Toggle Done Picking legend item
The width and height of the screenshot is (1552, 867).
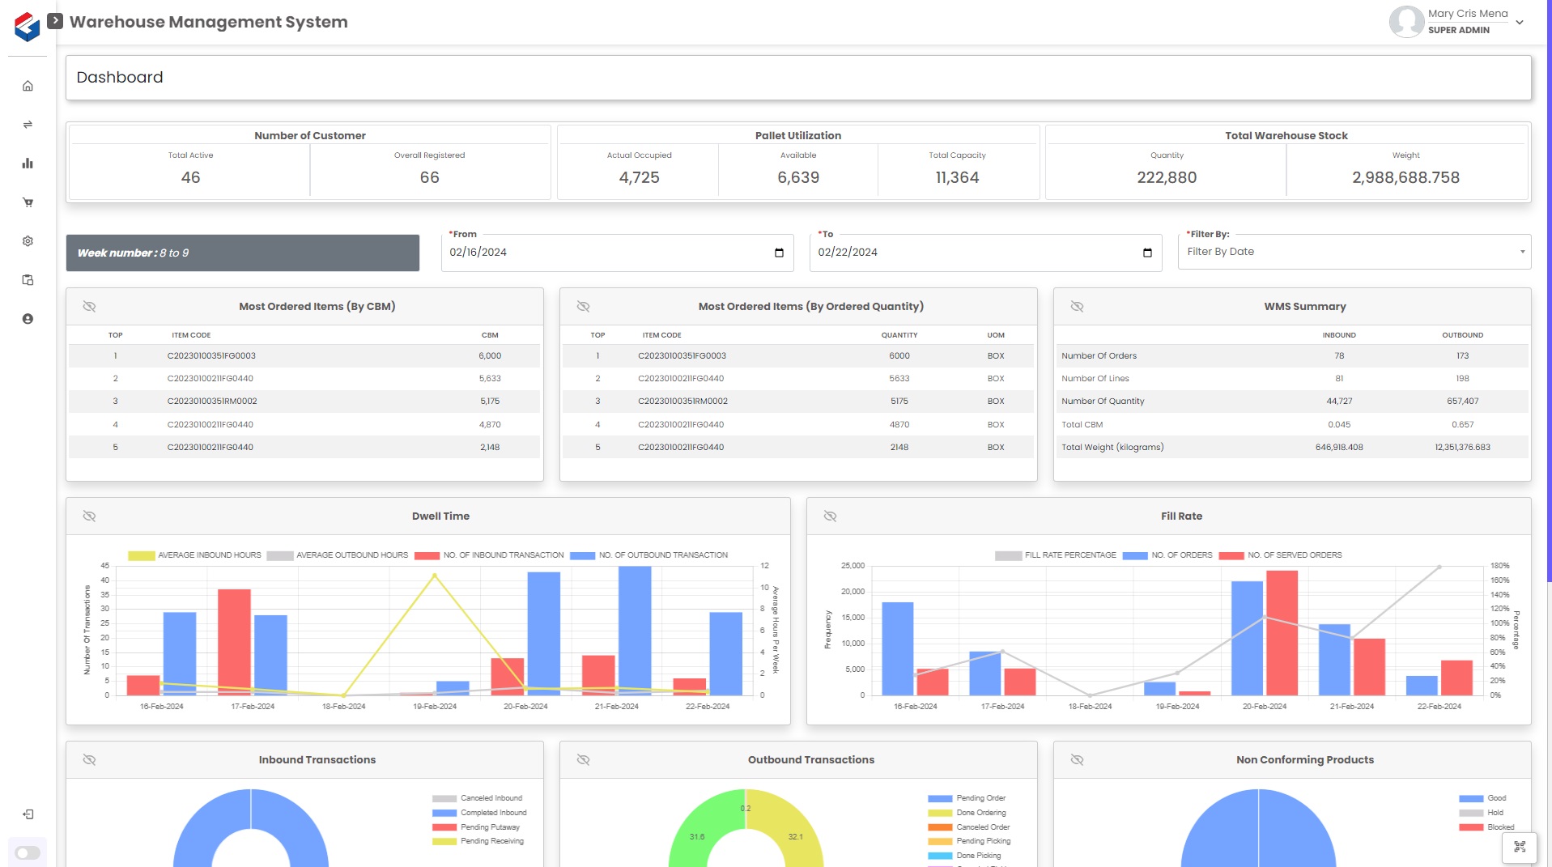pos(964,856)
